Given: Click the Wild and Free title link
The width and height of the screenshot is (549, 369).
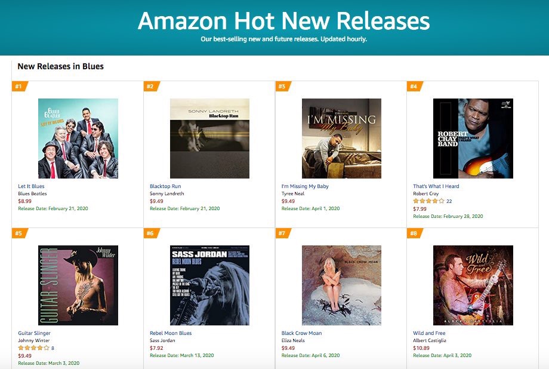Looking at the screenshot, I should [x=429, y=333].
